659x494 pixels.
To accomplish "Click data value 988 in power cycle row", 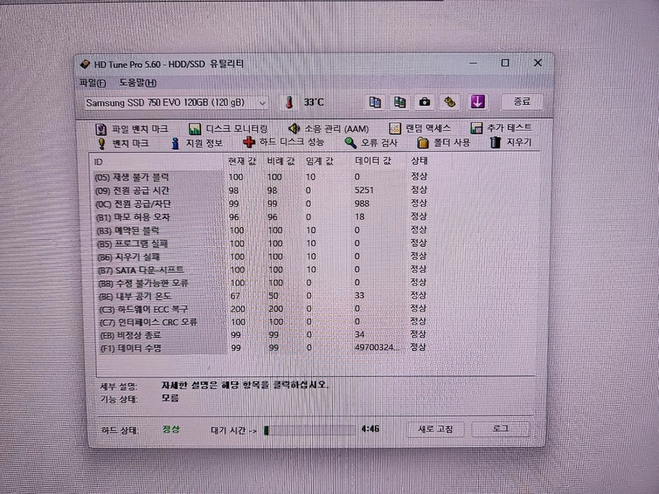I will click(361, 204).
